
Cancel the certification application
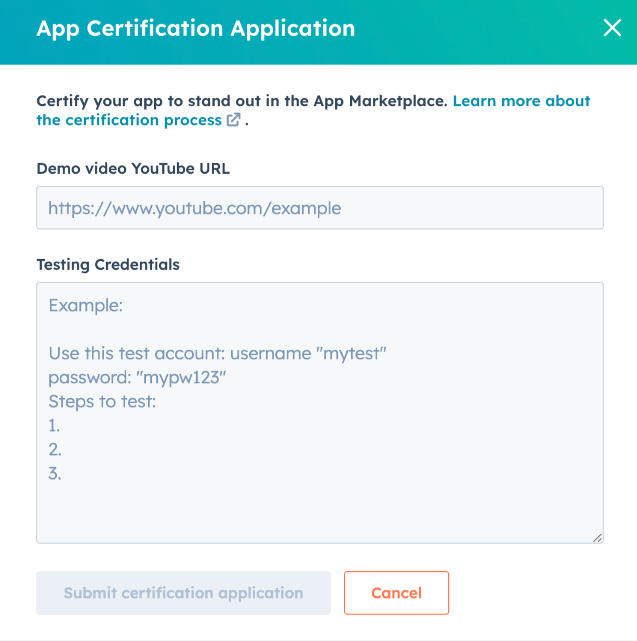(x=396, y=593)
